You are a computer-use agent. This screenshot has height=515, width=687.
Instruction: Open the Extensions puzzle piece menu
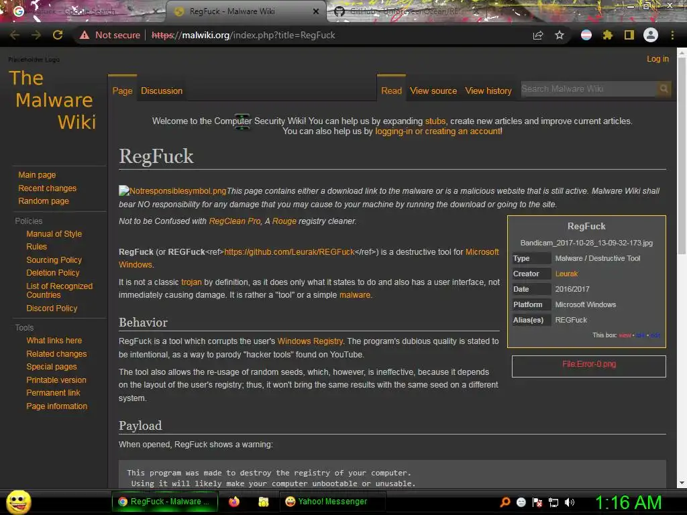pos(608,35)
